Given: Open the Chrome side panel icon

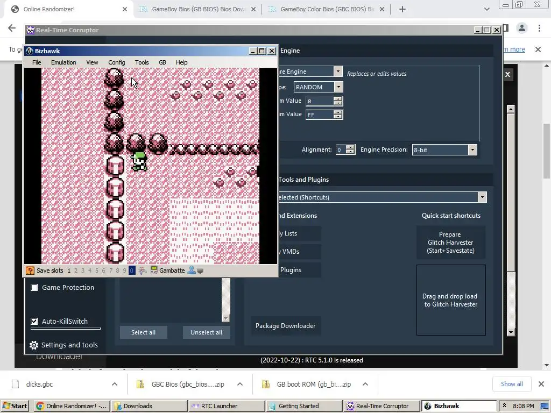Looking at the screenshot, I should [x=506, y=28].
